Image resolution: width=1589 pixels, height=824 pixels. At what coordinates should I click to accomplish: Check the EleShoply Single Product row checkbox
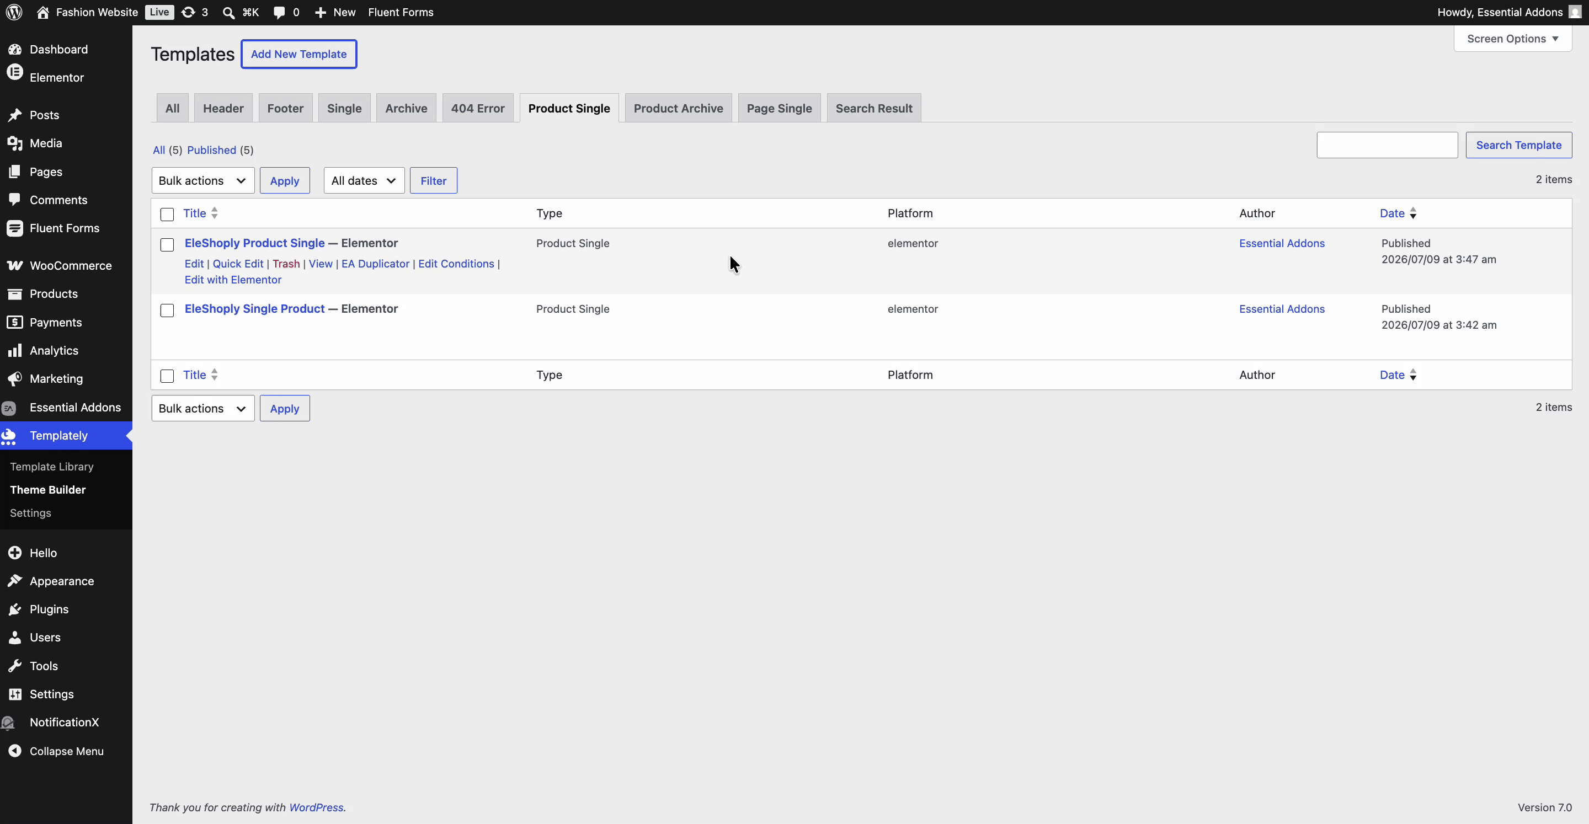click(x=167, y=310)
